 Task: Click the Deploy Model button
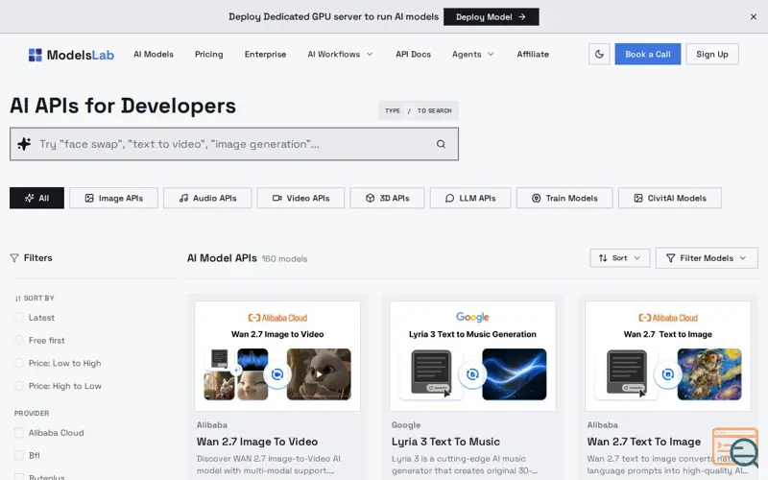click(492, 16)
